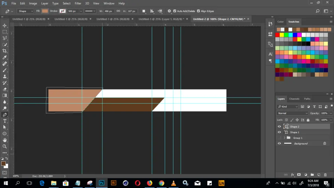The image size is (334, 188).
Task: Select the Clone Stamp tool
Action: [5, 77]
